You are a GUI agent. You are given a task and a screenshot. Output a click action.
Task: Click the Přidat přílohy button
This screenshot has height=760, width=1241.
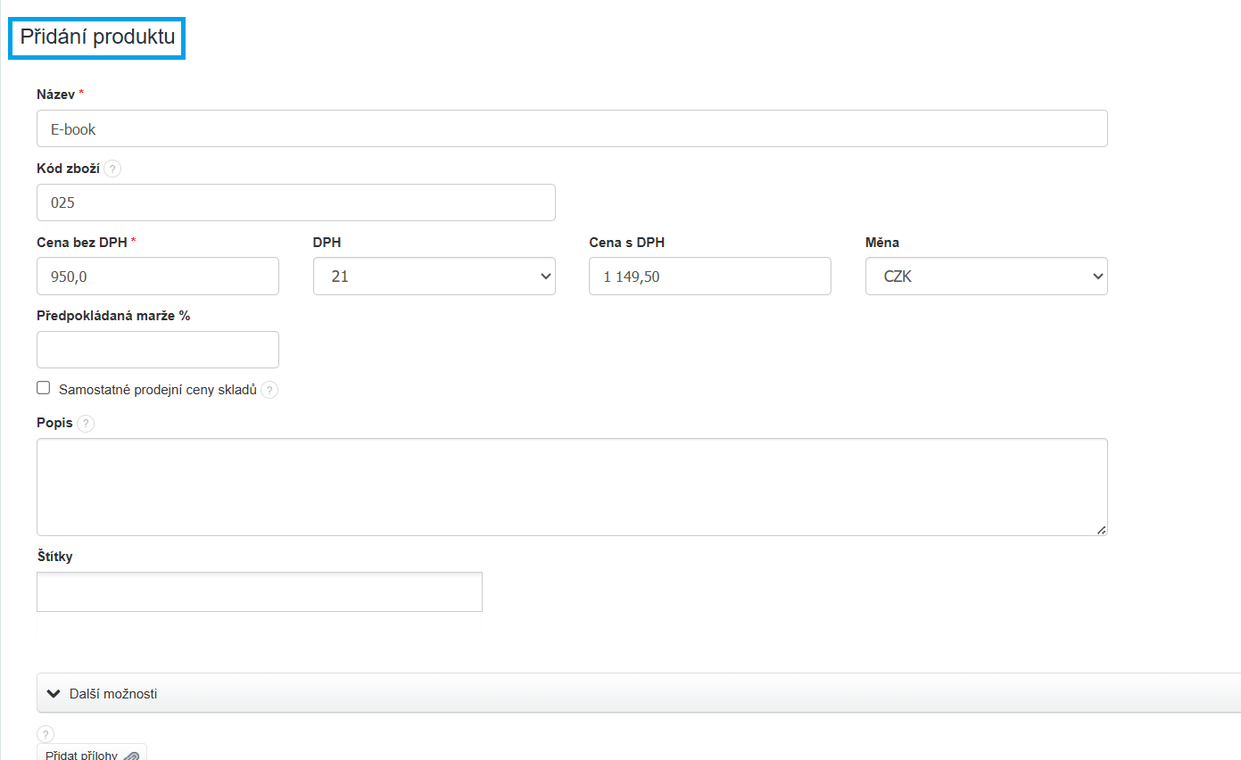tap(92, 752)
